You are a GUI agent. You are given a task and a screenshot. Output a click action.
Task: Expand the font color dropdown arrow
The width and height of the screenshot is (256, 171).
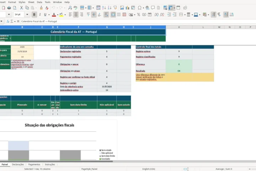[58, 15]
